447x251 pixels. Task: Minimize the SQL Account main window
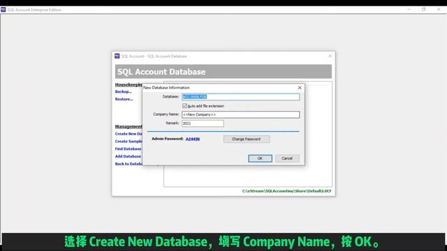tap(409, 9)
